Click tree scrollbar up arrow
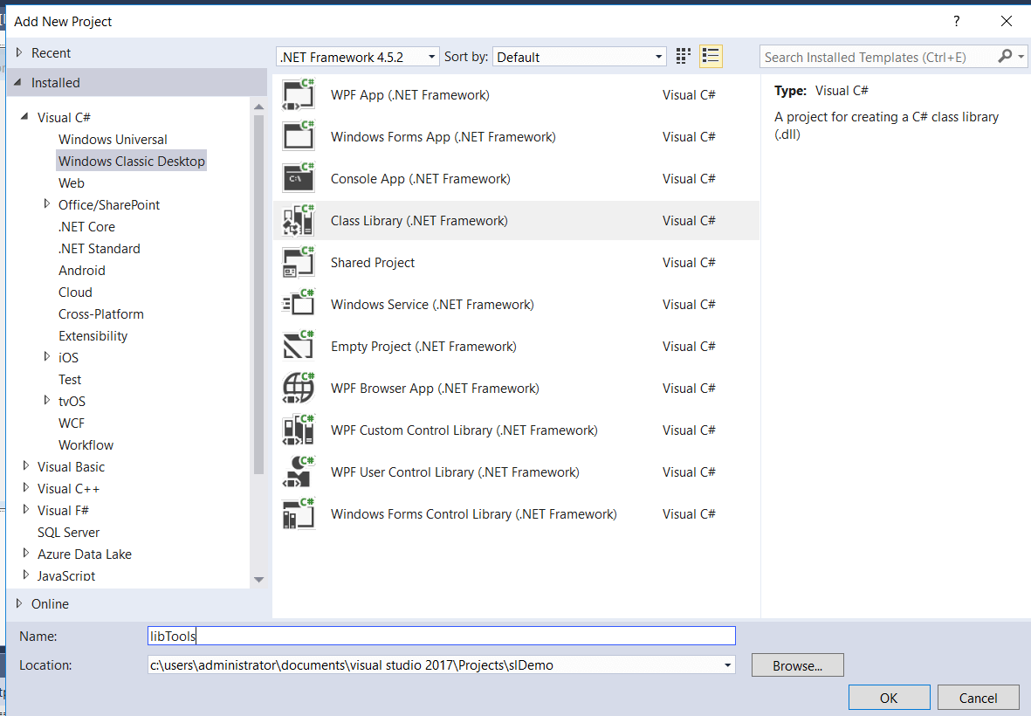 click(258, 107)
